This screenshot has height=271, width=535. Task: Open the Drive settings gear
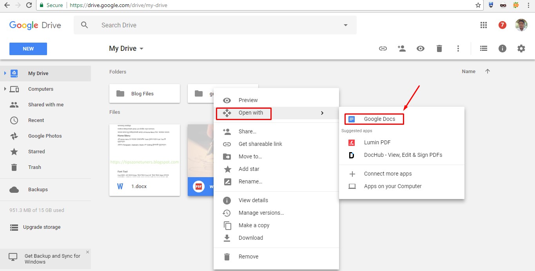point(521,48)
